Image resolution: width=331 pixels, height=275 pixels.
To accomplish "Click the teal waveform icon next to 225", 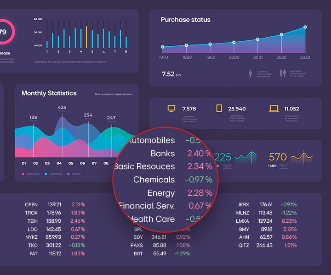I will [245, 157].
